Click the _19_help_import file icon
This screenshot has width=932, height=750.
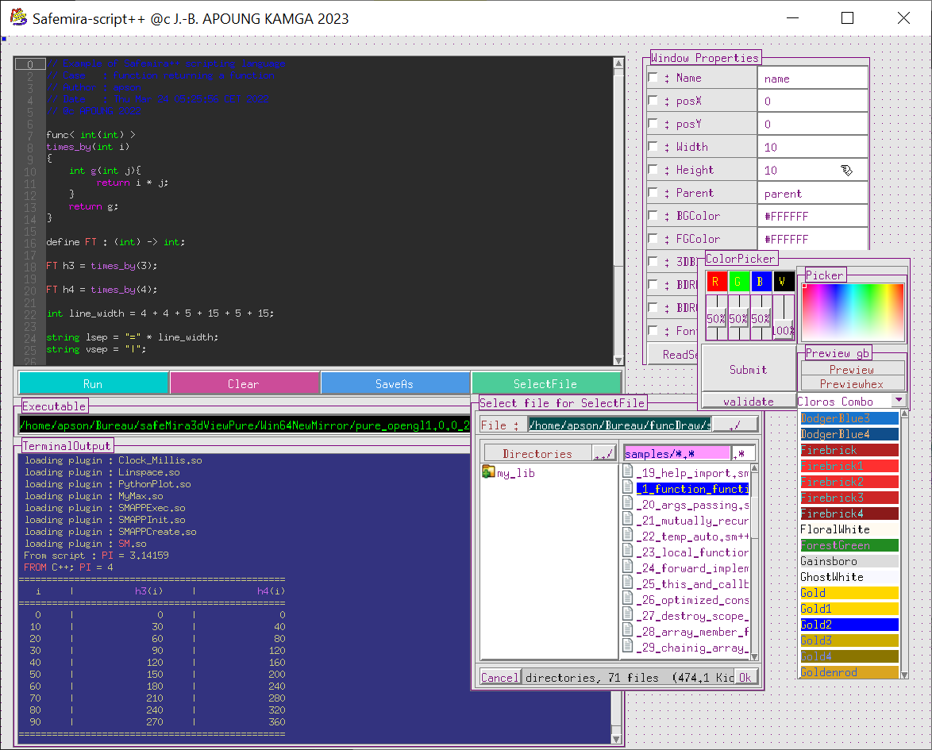pyautogui.click(x=627, y=473)
